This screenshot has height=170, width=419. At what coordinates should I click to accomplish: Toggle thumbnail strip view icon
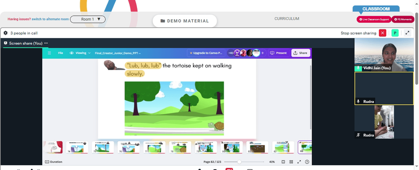(x=283, y=162)
